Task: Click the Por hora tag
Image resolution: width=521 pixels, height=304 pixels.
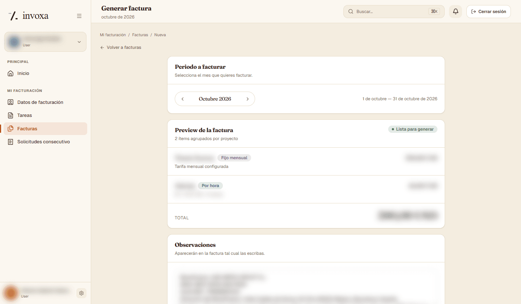Action: (x=210, y=186)
